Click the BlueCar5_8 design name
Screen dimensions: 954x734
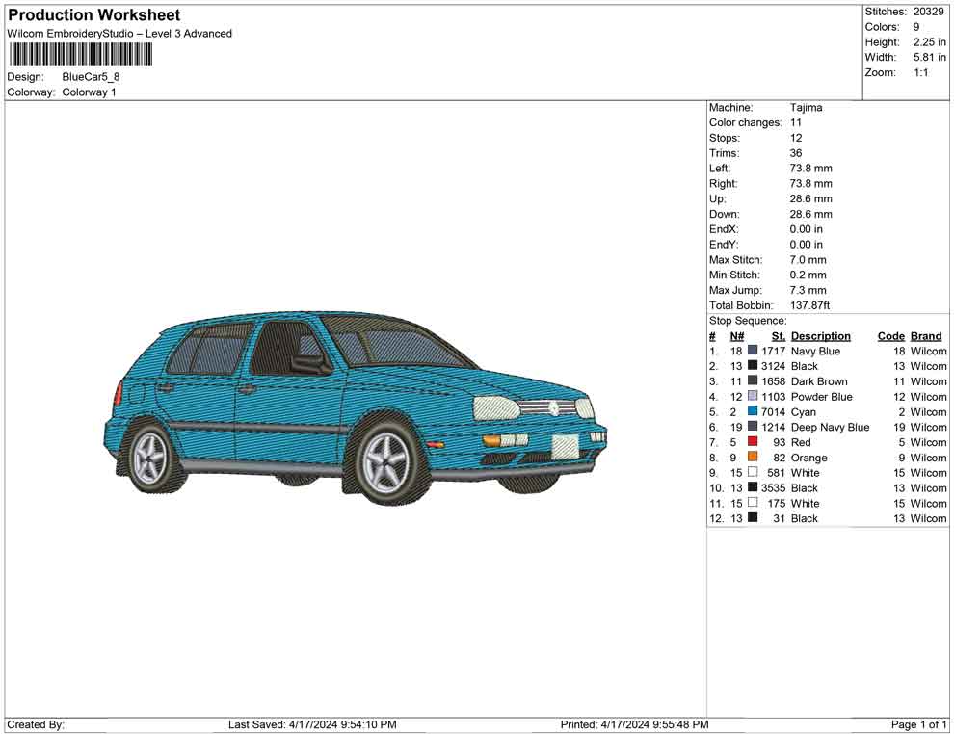[x=91, y=77]
